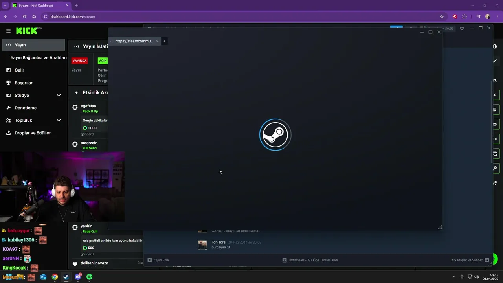Click the Denetleme wrench icon in sidebar
The width and height of the screenshot is (503, 283).
8,108
